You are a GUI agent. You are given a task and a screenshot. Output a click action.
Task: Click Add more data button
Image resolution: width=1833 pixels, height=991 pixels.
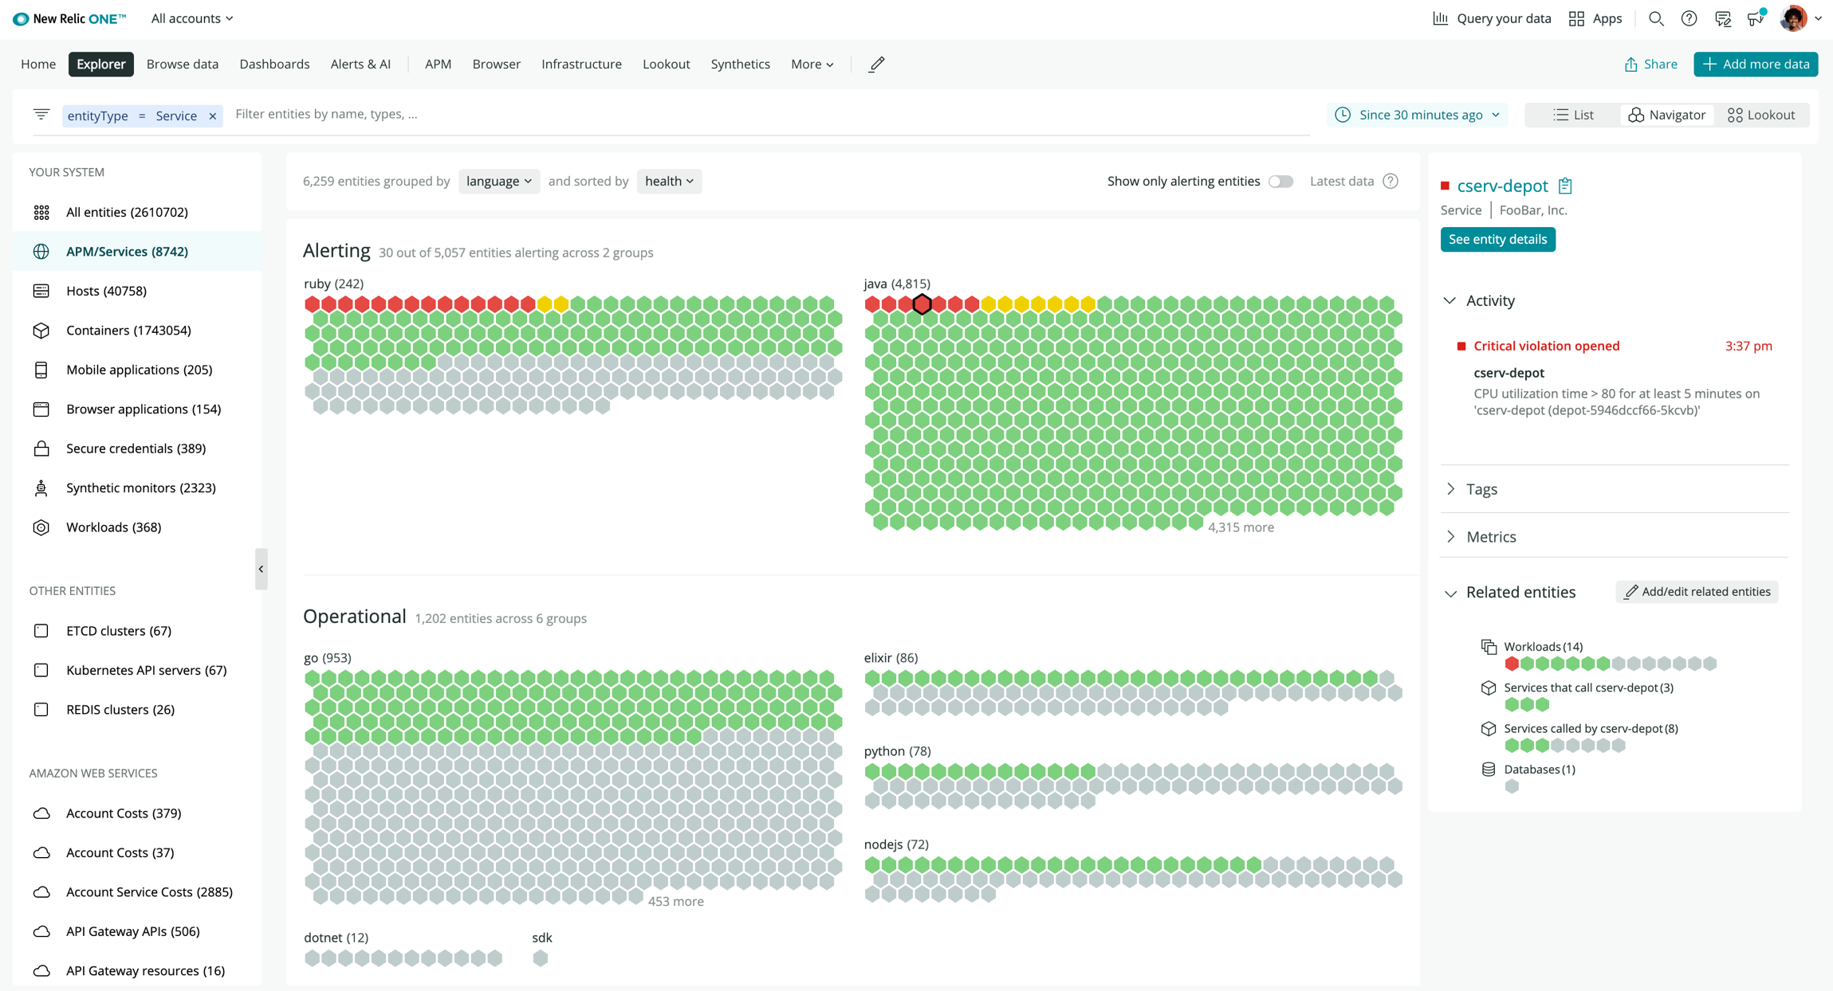click(x=1756, y=64)
